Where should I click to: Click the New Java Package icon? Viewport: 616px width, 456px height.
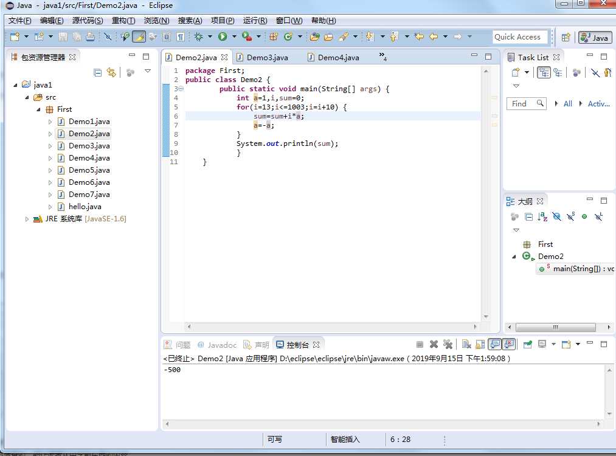274,36
